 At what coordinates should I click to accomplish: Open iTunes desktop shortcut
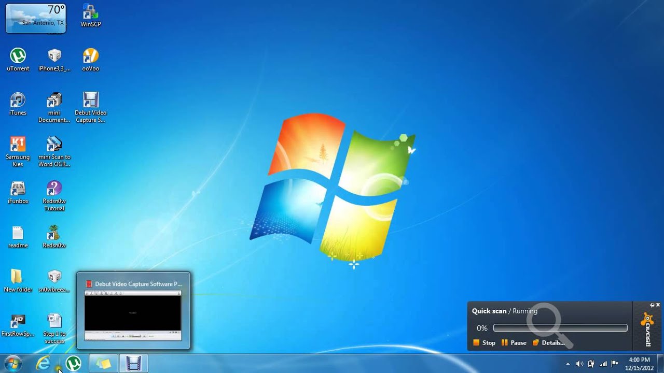18,104
